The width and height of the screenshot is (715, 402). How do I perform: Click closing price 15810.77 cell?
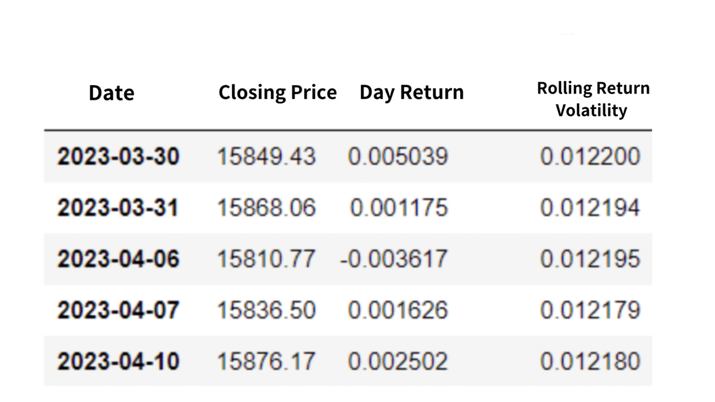click(266, 259)
